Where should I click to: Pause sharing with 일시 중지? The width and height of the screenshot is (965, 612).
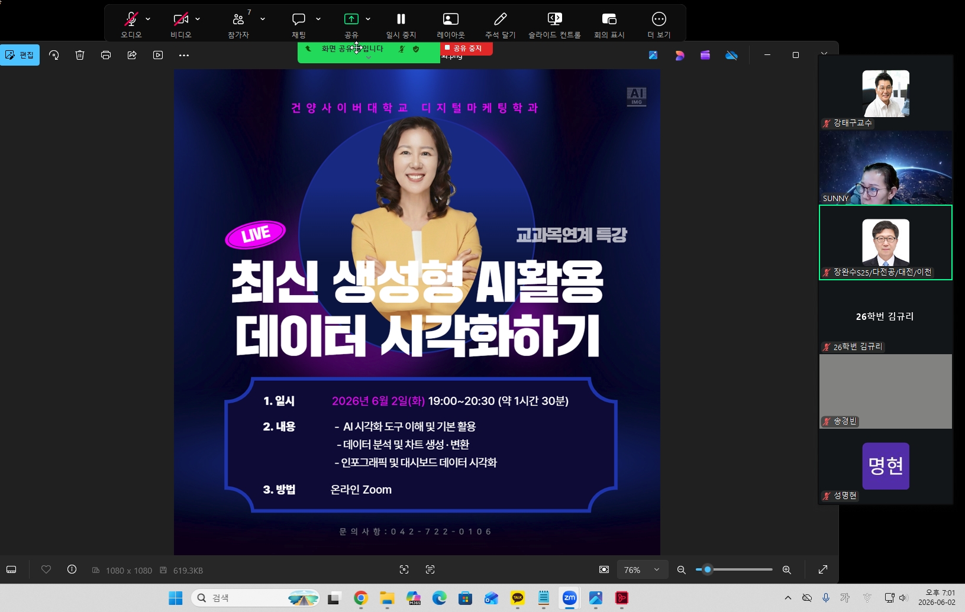(401, 24)
